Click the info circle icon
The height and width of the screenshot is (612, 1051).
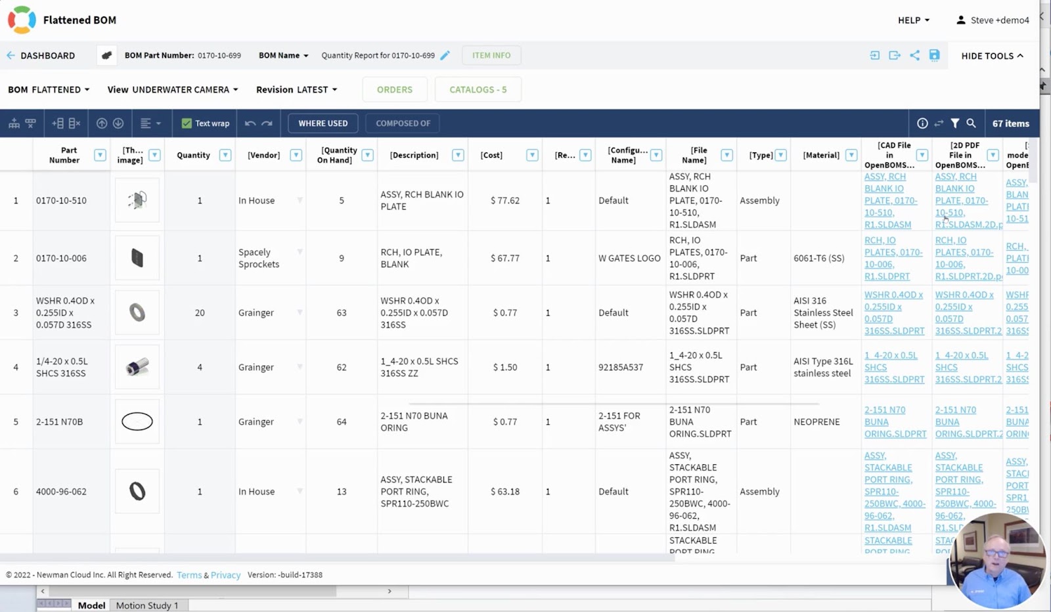[922, 123]
